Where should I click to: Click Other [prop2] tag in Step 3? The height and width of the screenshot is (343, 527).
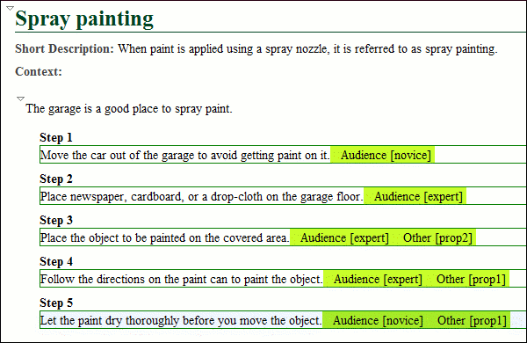pos(437,238)
